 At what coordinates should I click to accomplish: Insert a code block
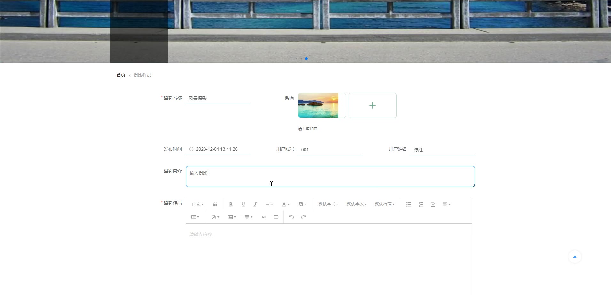(264, 217)
